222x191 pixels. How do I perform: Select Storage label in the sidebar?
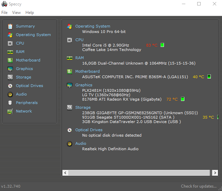click(23, 77)
